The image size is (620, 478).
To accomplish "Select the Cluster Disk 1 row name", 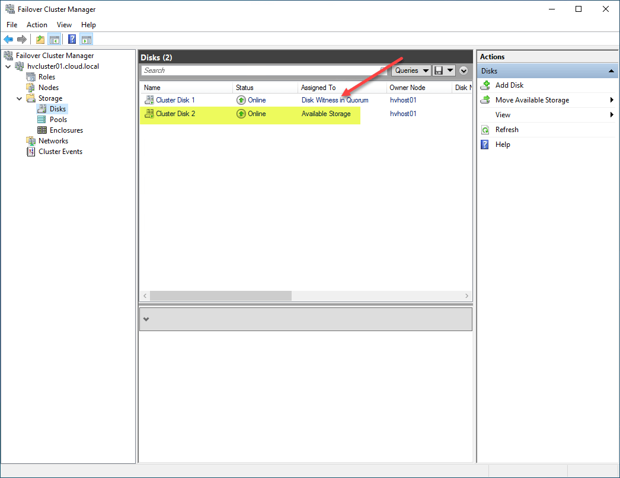I will click(175, 100).
